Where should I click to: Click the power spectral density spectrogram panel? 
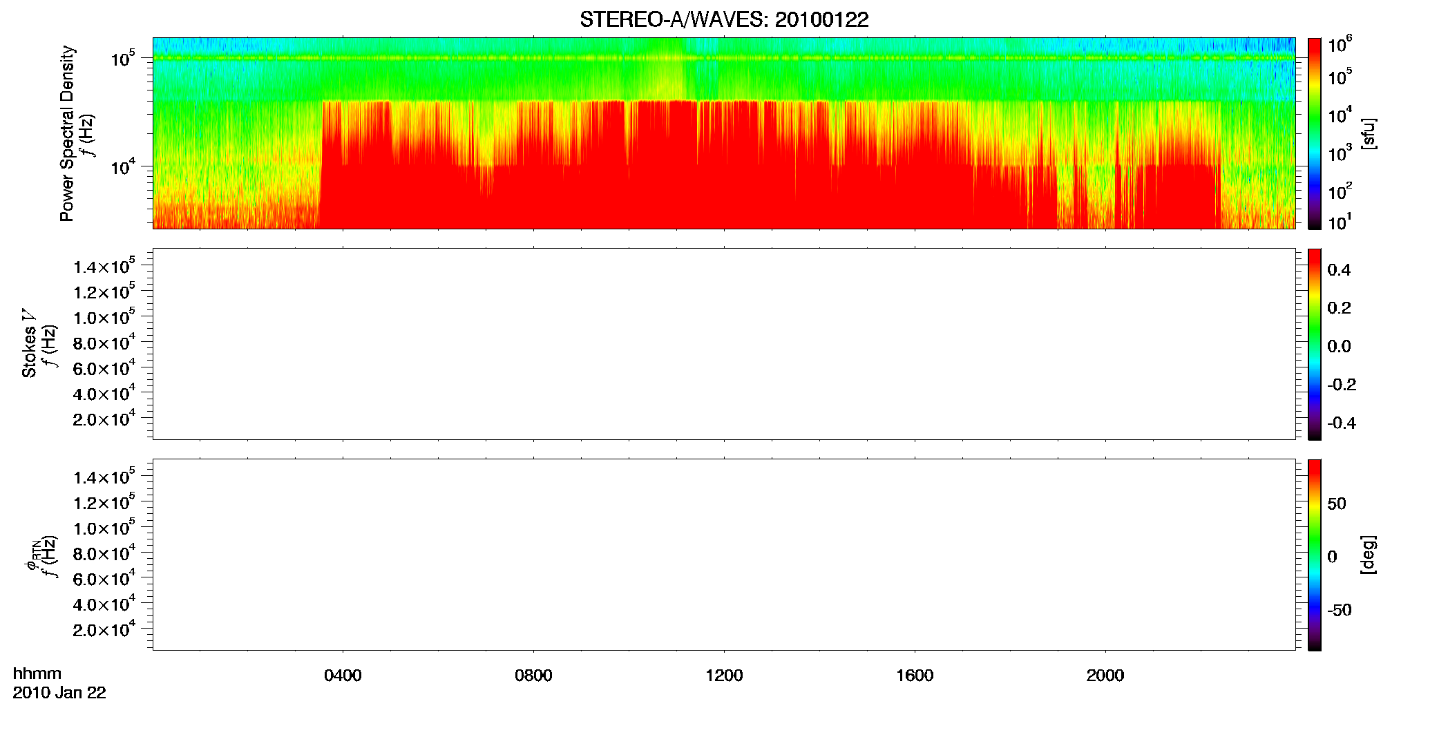point(724,133)
